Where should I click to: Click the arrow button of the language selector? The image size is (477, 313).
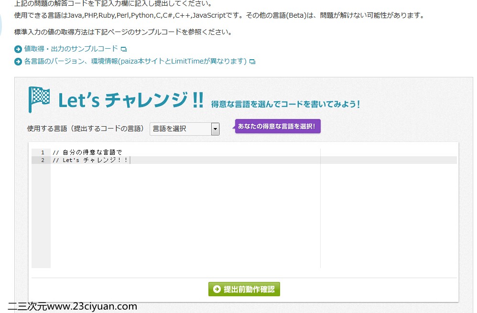coord(215,129)
